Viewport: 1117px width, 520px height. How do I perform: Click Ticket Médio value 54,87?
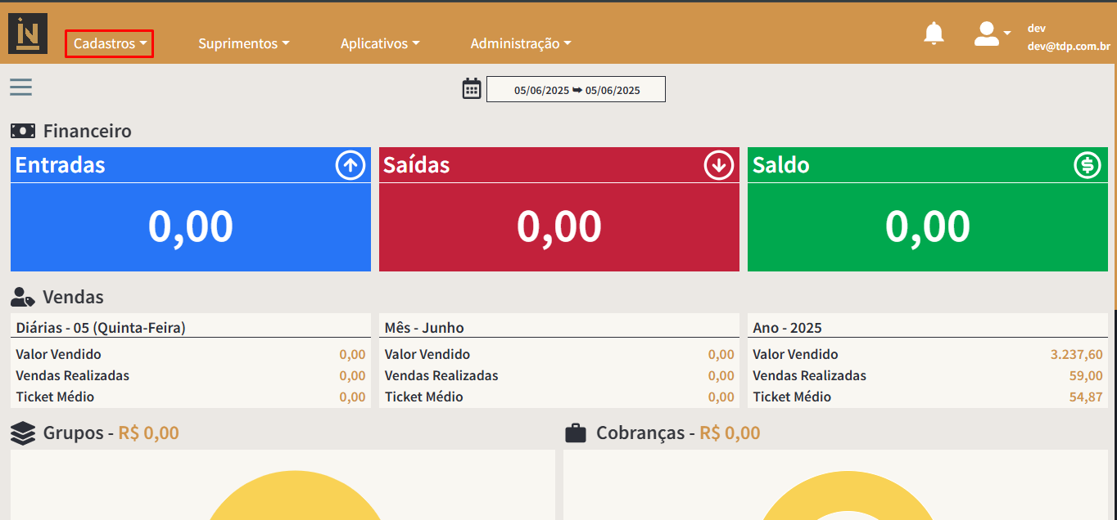[1085, 397]
